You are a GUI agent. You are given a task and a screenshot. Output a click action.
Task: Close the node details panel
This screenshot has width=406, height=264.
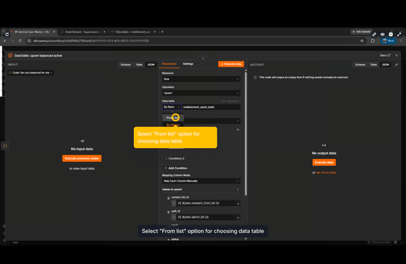[396, 55]
